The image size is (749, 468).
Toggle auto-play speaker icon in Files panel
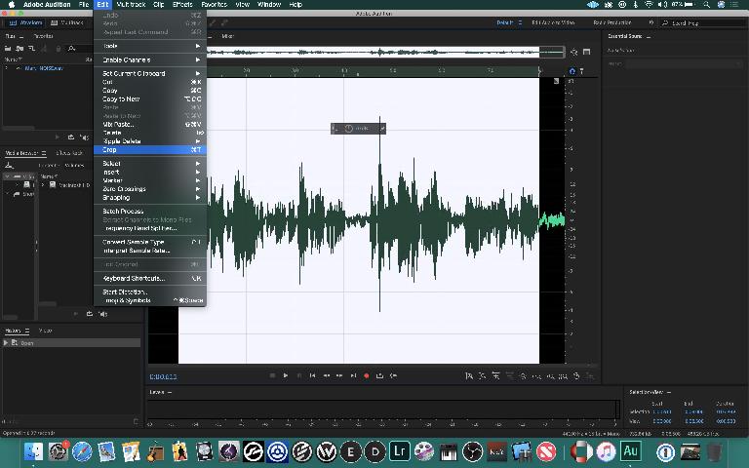coord(84,137)
